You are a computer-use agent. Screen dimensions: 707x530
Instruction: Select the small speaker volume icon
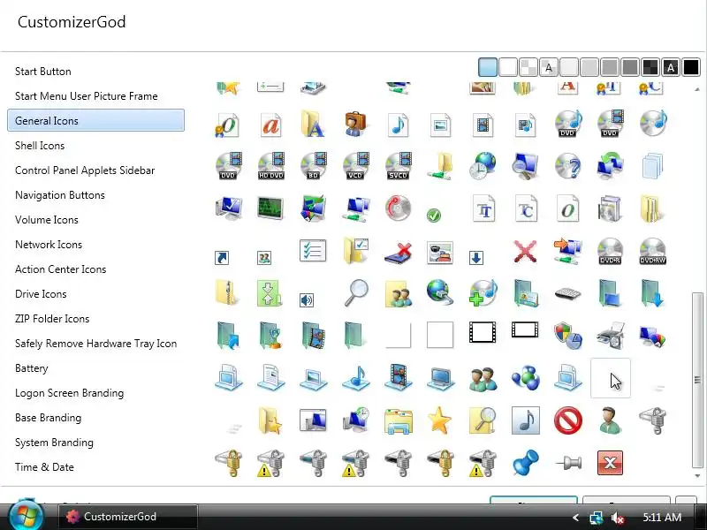pos(307,300)
